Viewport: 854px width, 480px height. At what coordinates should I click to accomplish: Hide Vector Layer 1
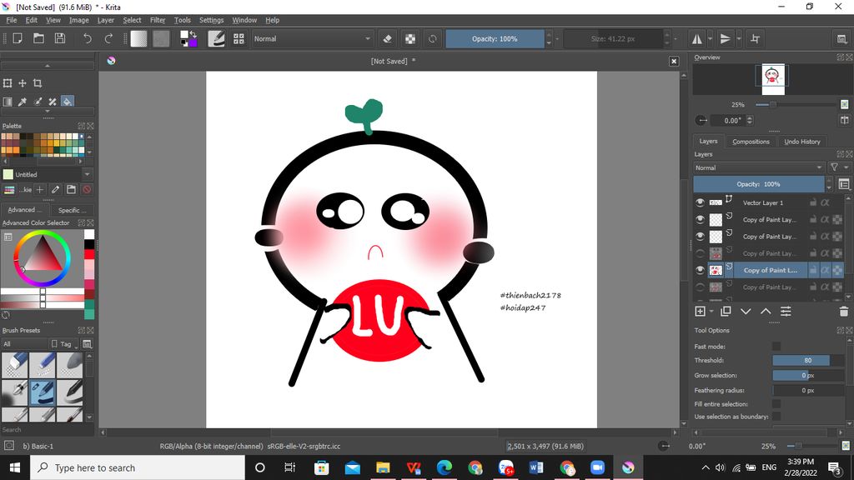coord(700,202)
